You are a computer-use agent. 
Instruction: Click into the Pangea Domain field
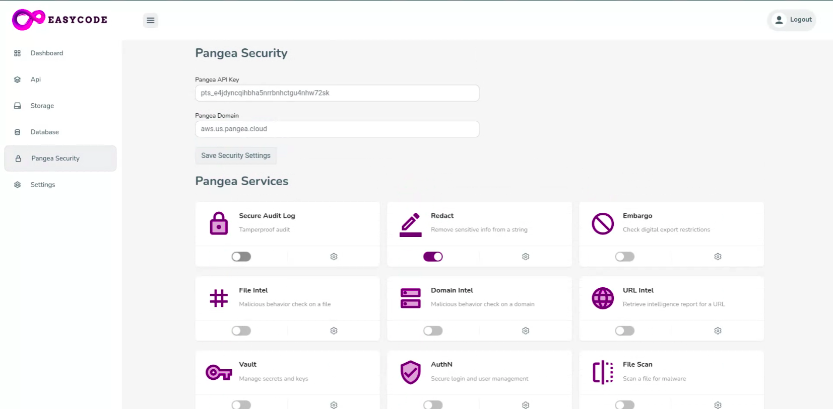(337, 129)
